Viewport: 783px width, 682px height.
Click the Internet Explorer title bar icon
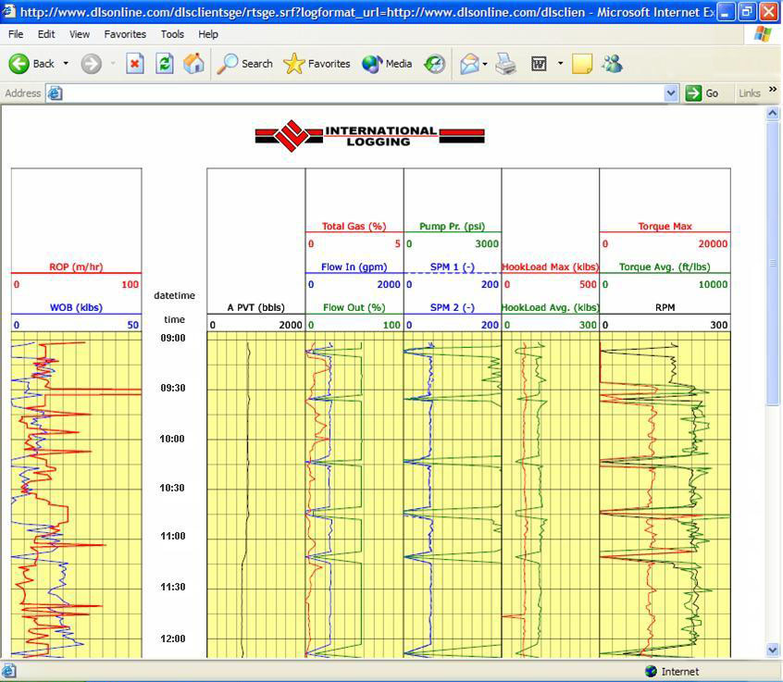[8, 11]
